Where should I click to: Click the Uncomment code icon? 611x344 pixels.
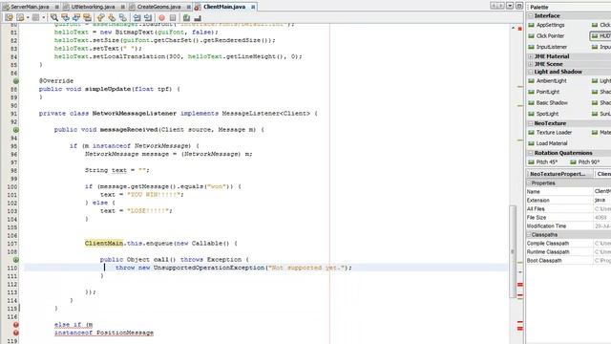(198, 17)
